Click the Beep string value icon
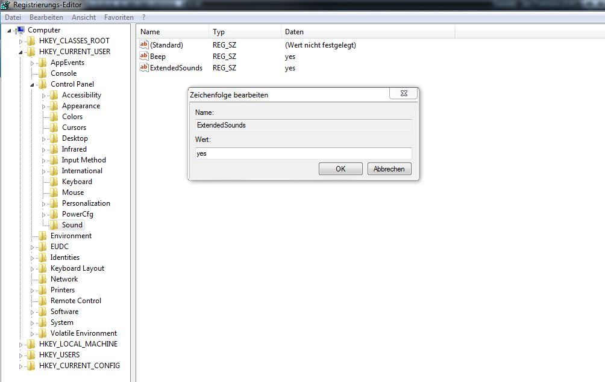The width and height of the screenshot is (605, 382). click(x=143, y=56)
